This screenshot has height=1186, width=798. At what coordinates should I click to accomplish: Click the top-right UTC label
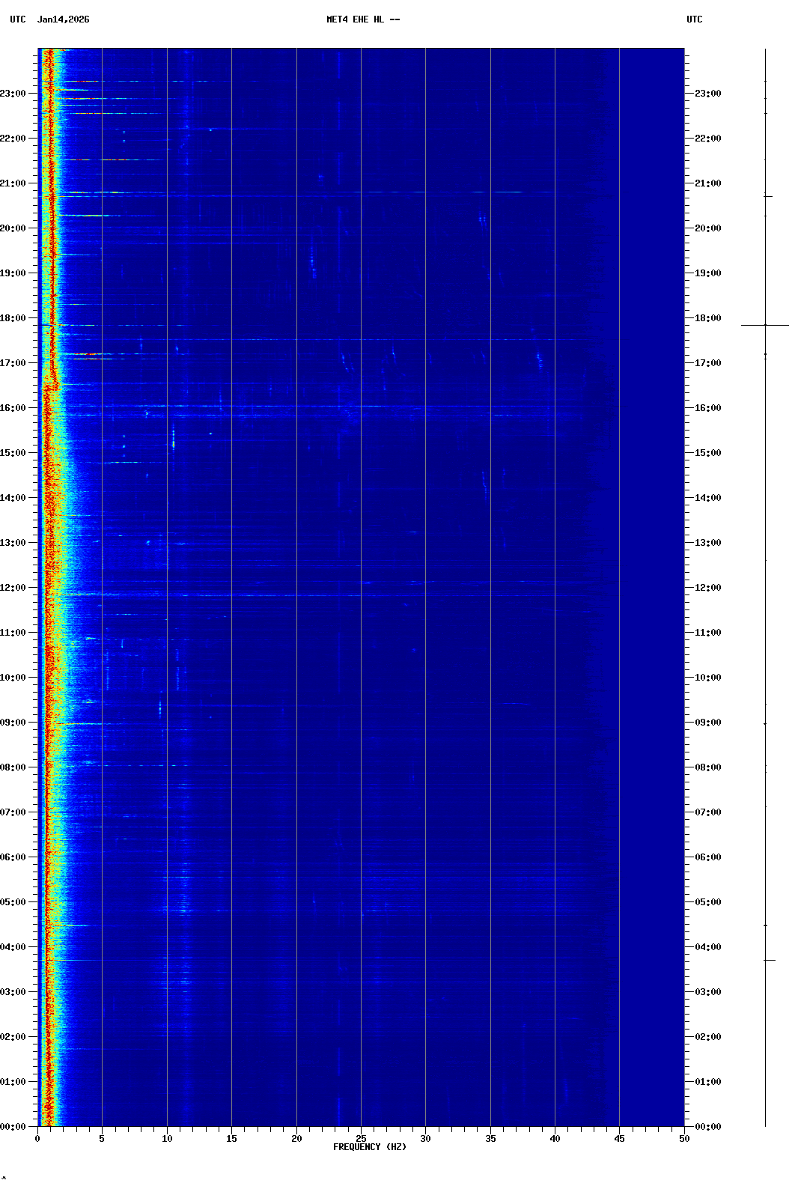694,19
